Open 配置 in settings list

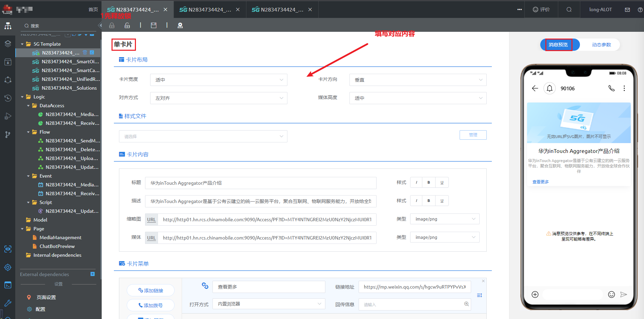coord(40,309)
